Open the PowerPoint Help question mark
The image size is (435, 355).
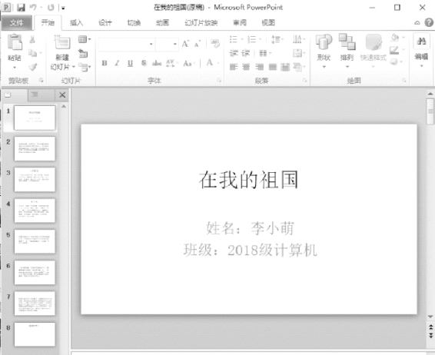click(x=429, y=22)
